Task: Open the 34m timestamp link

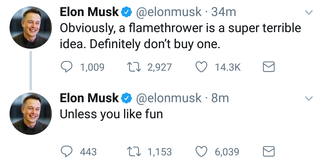Action: [x=224, y=12]
